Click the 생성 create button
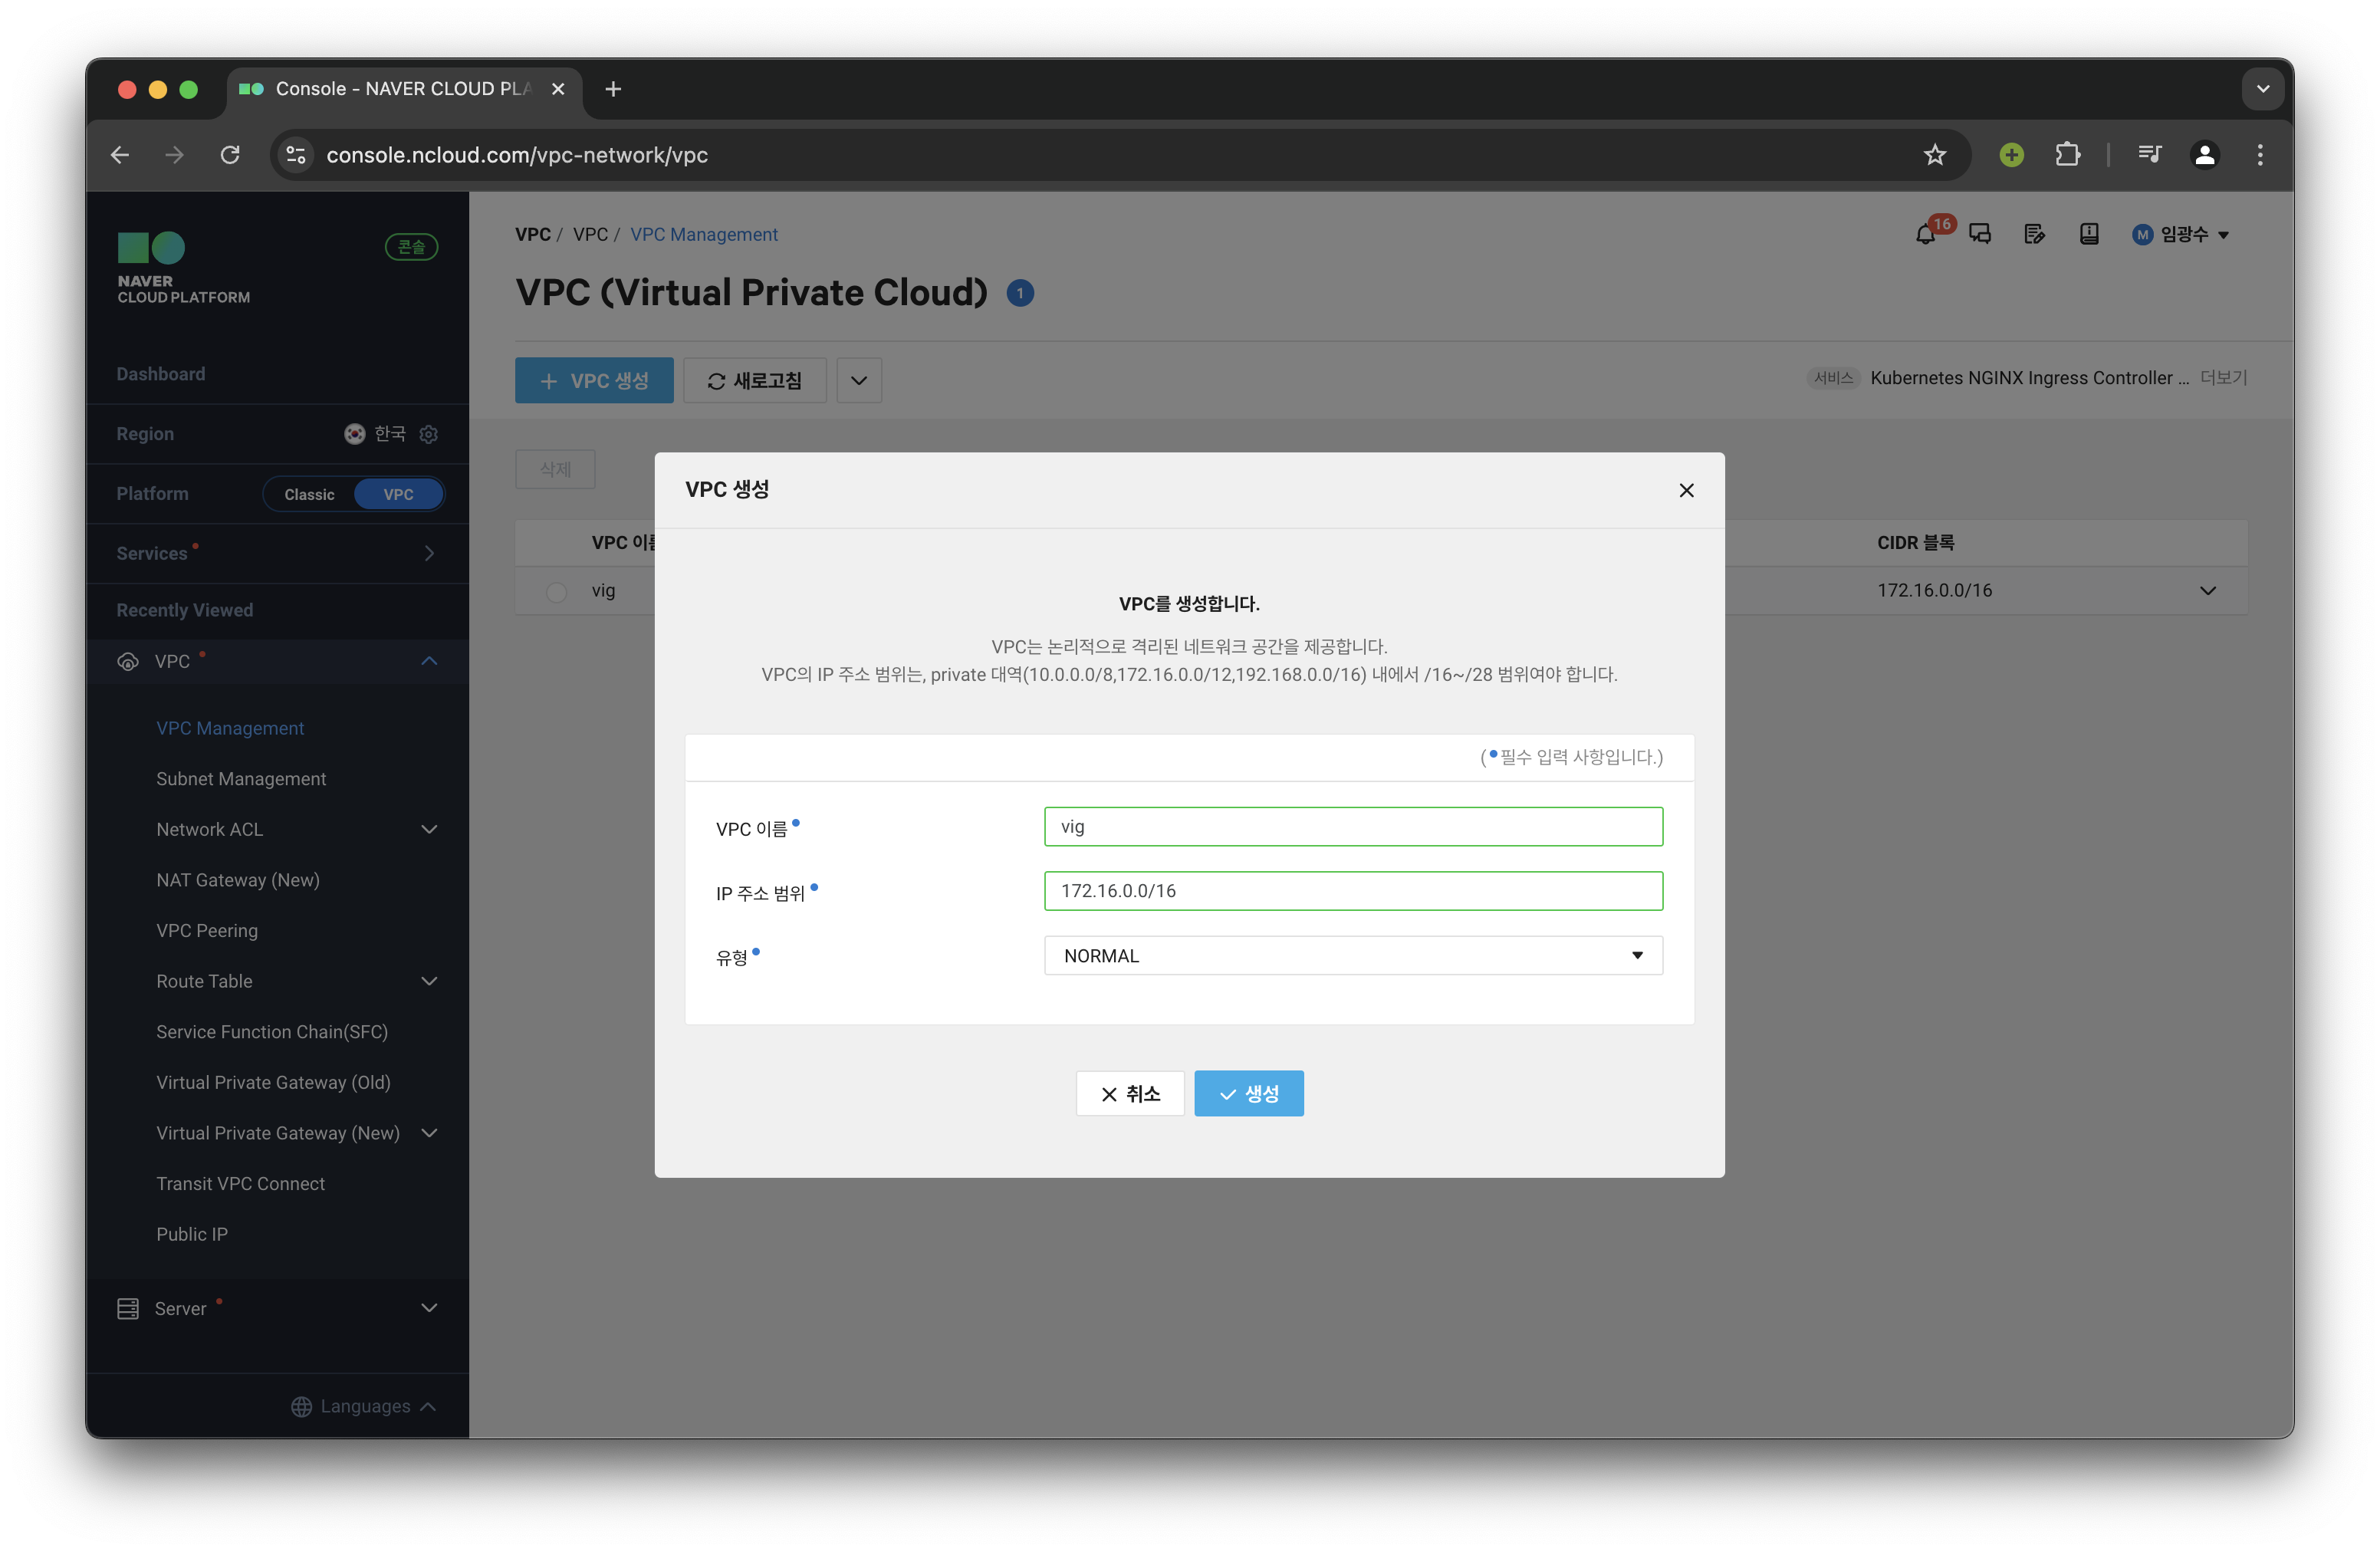Image resolution: width=2380 pixels, height=1552 pixels. 1248,1094
